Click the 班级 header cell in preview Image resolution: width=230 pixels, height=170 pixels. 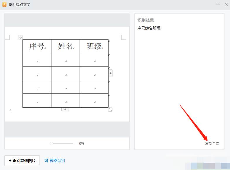pyautogui.click(x=94, y=46)
